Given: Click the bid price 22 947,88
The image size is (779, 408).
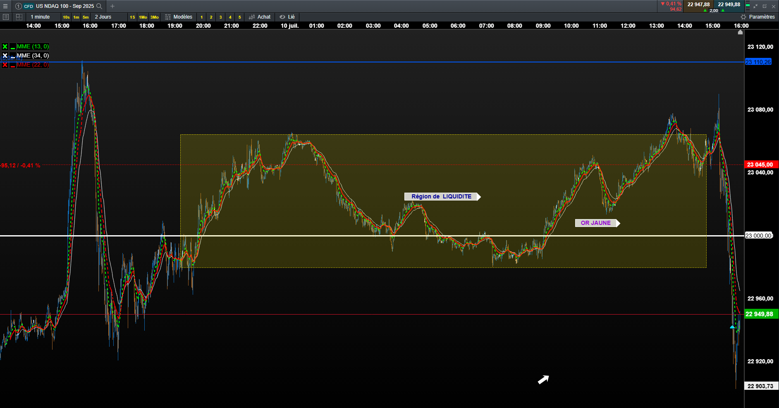Looking at the screenshot, I should 698,5.
